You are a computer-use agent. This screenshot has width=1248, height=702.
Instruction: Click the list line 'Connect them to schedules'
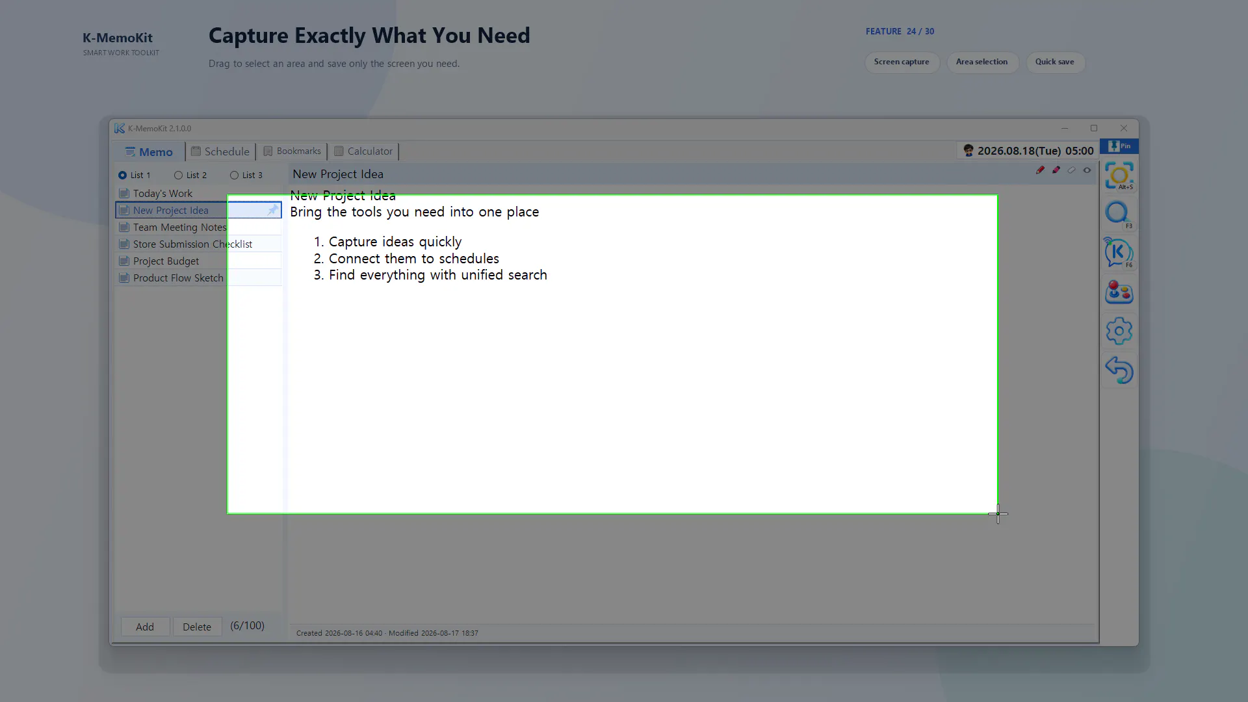click(414, 259)
